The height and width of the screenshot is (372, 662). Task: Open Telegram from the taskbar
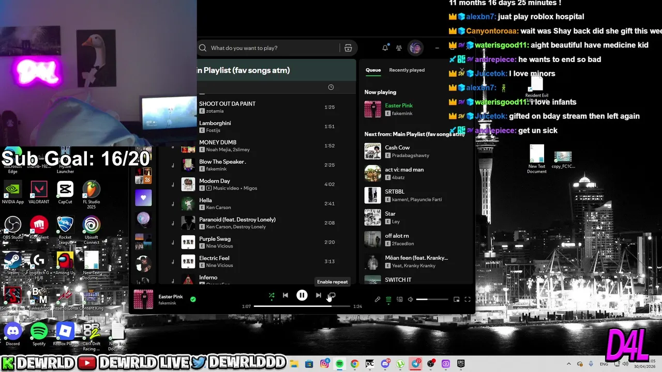416,364
